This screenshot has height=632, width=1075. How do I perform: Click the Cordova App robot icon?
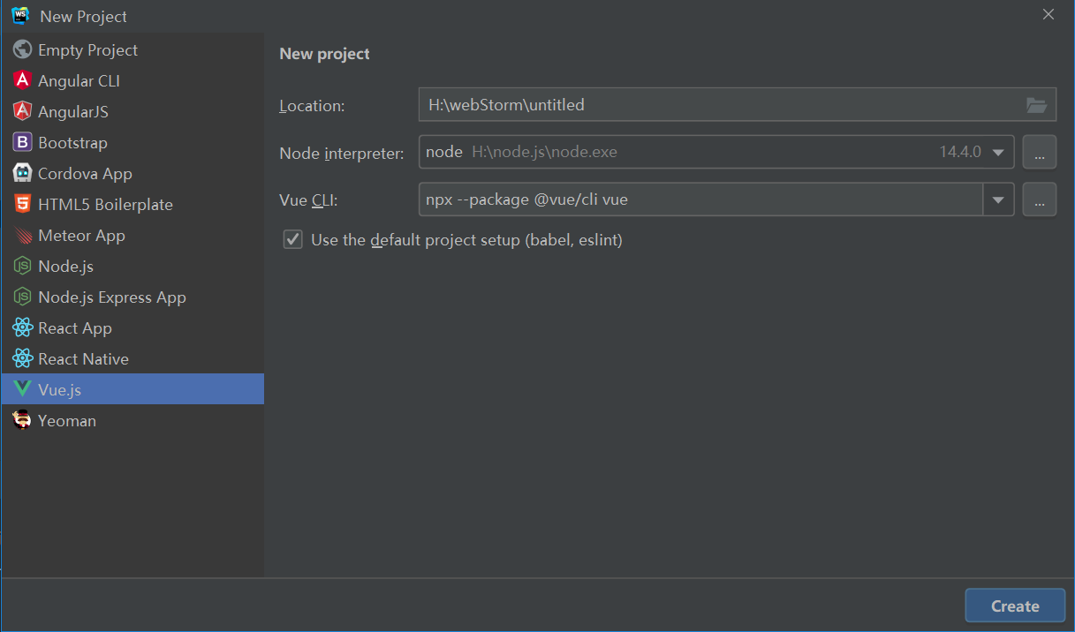click(22, 174)
